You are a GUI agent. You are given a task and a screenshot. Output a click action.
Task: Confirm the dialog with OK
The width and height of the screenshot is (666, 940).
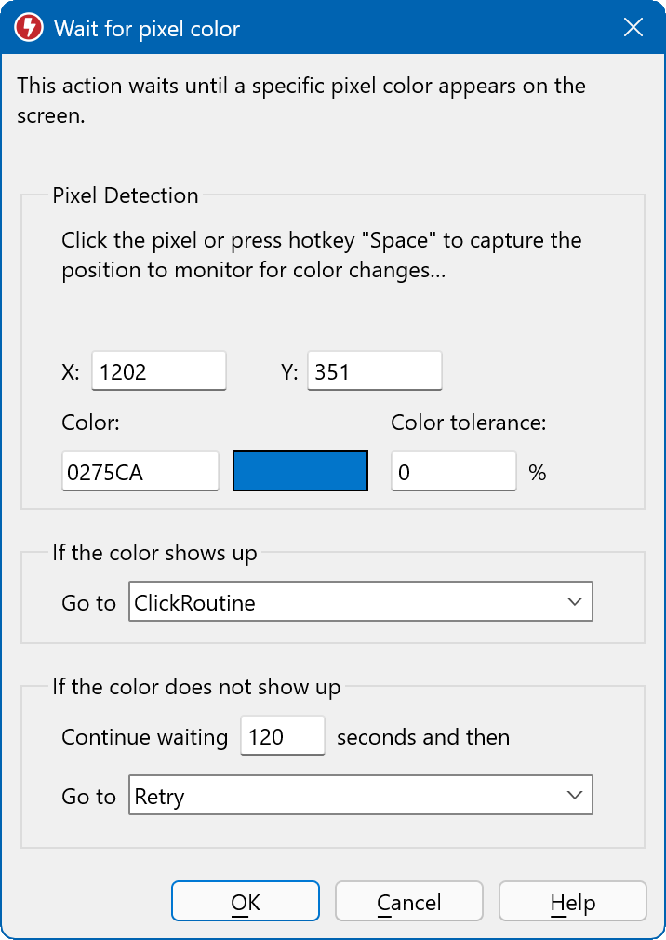coord(246,902)
